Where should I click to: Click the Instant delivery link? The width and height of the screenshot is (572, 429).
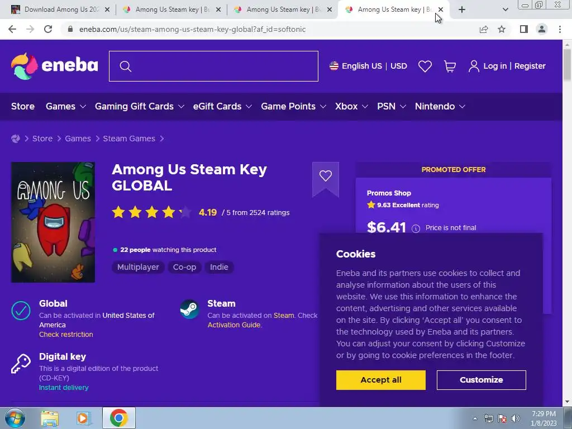click(64, 388)
